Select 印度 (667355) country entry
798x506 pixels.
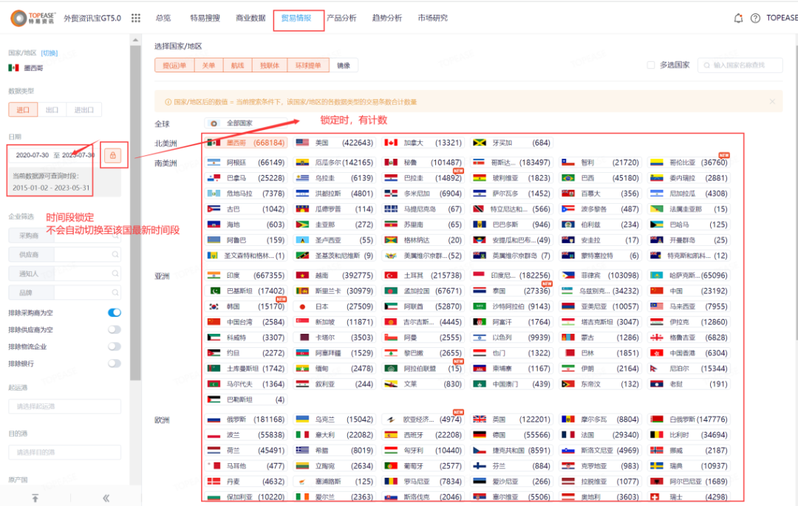tap(246, 276)
